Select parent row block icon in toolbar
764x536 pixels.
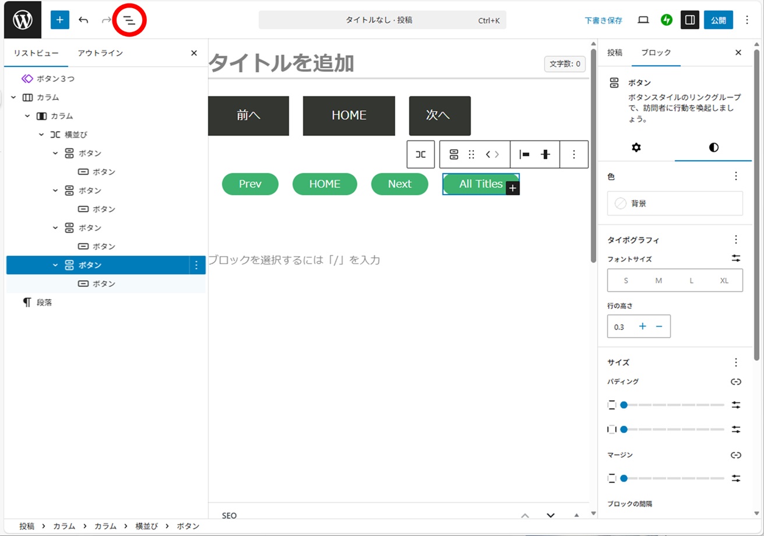point(421,154)
